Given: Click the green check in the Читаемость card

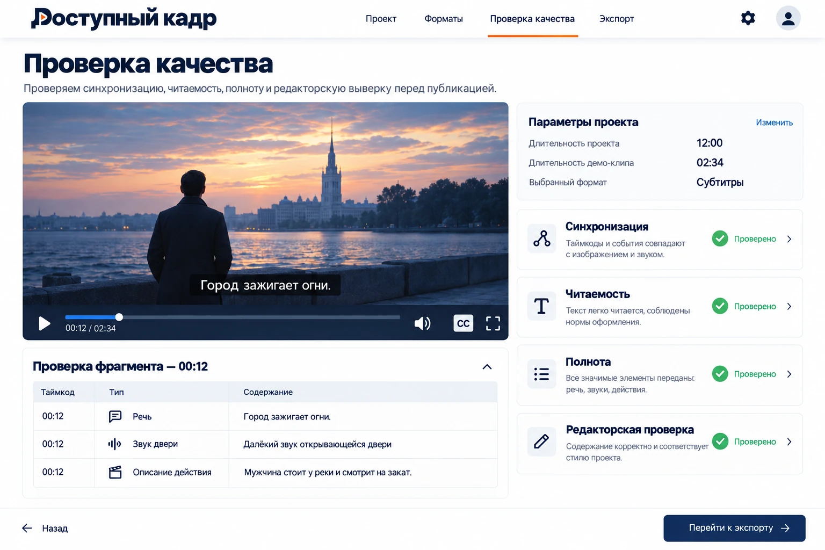Looking at the screenshot, I should (x=720, y=306).
